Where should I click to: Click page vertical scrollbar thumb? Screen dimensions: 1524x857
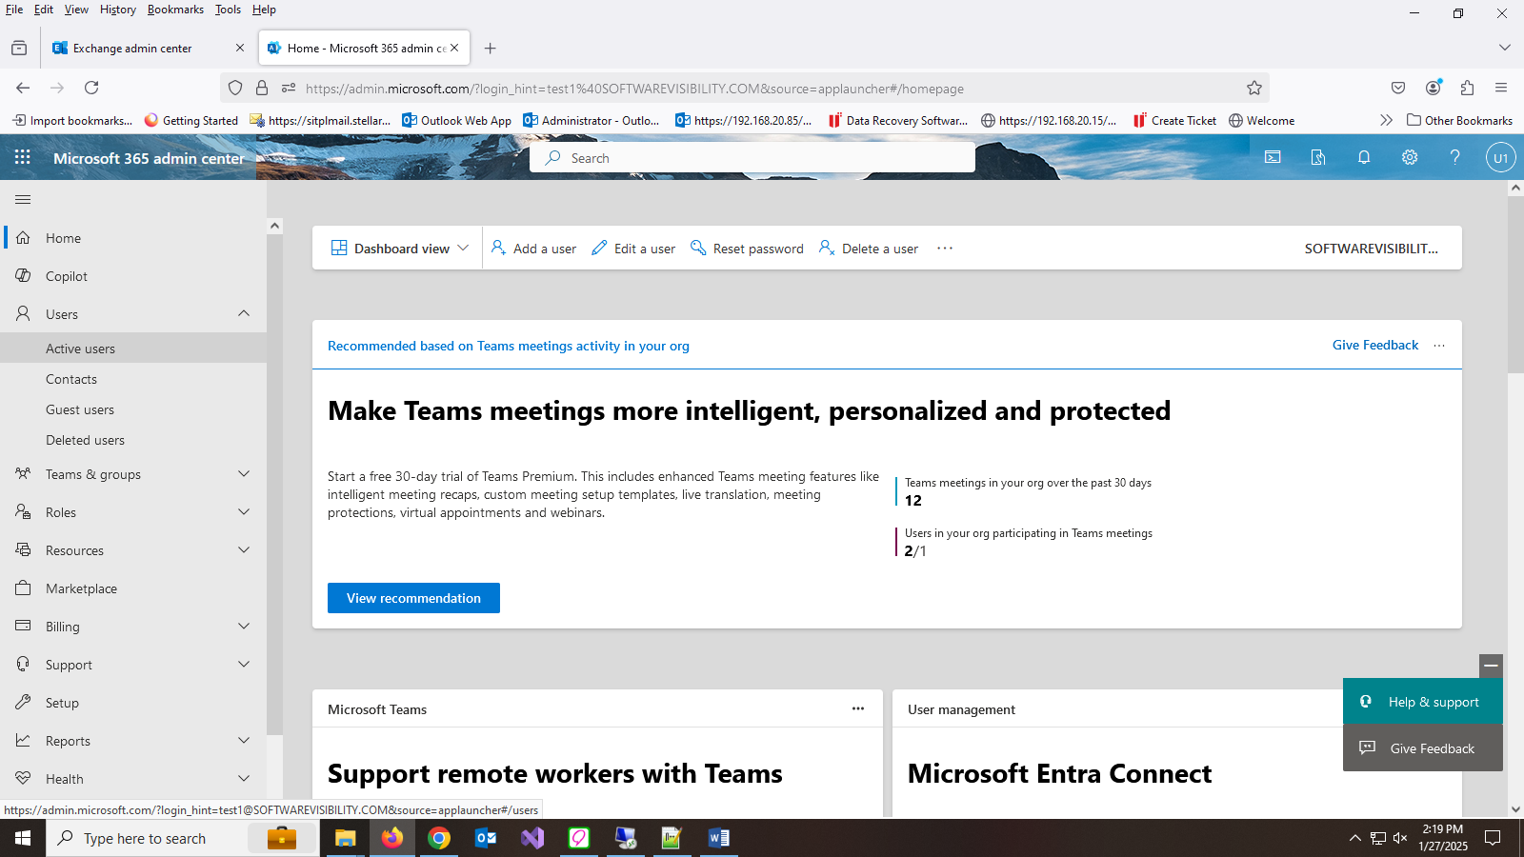1515,284
